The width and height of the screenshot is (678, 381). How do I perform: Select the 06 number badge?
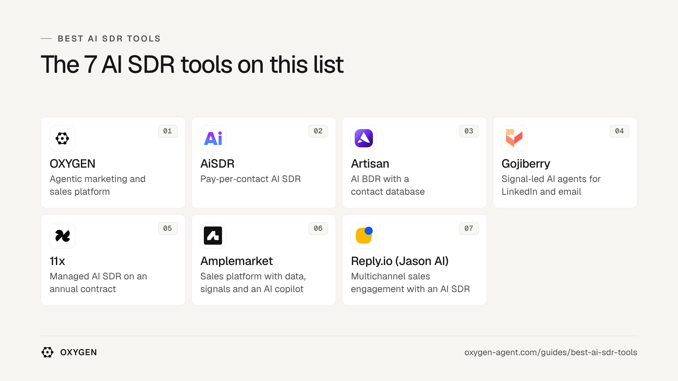pyautogui.click(x=318, y=229)
